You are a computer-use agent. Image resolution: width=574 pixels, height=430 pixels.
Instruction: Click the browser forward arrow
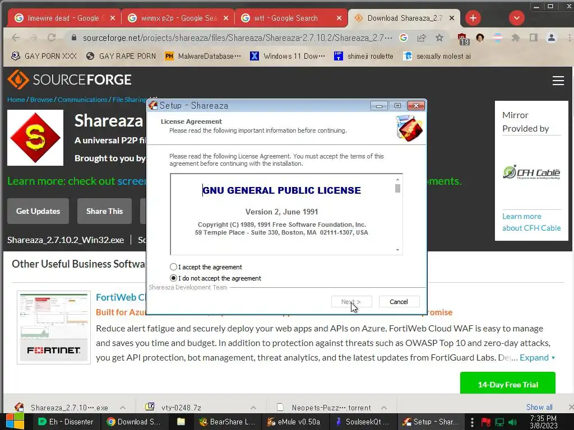pyautogui.click(x=34, y=38)
